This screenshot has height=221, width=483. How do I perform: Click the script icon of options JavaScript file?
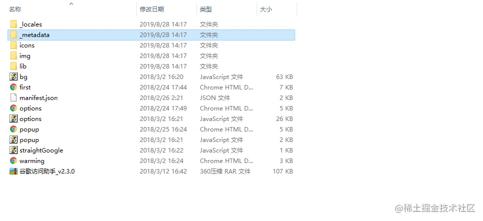(x=13, y=118)
